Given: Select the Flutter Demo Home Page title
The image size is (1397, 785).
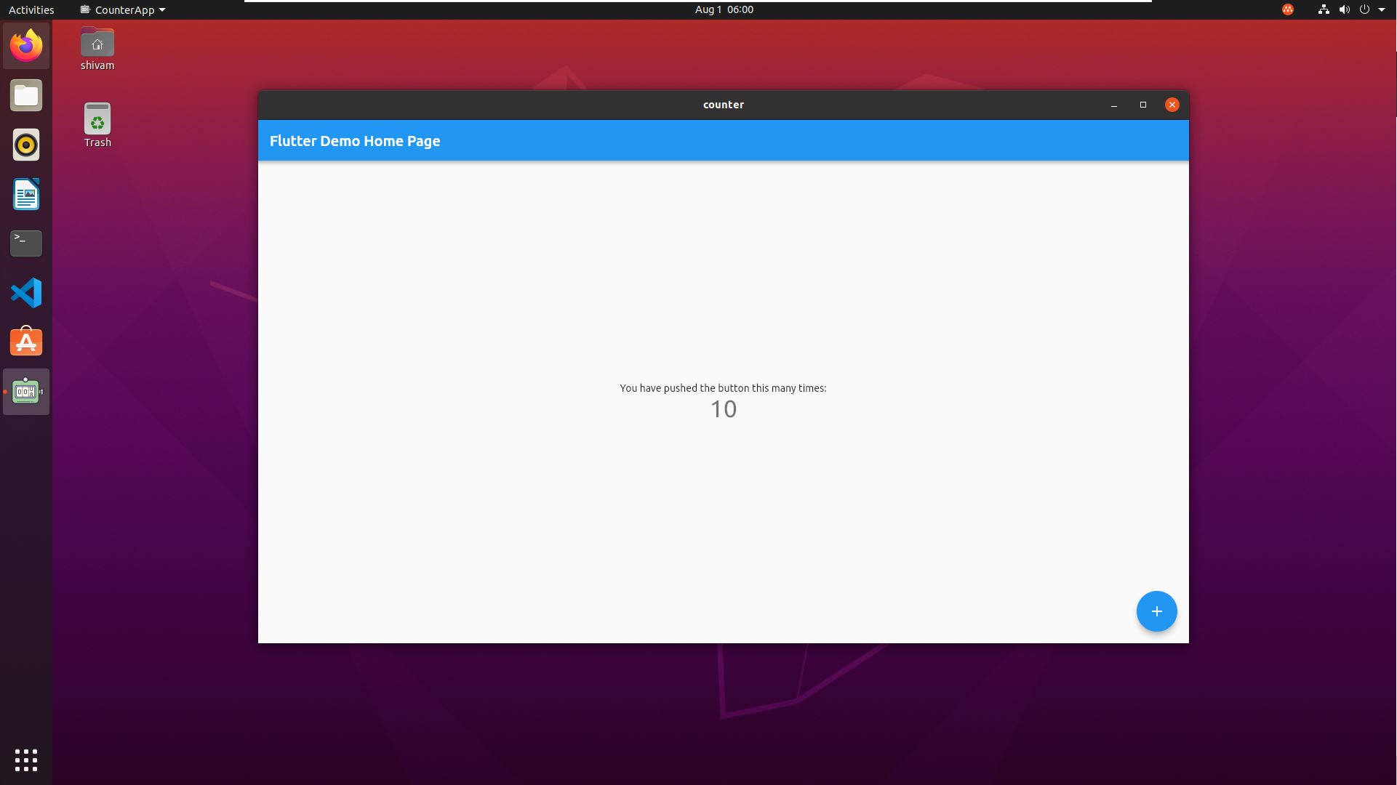Looking at the screenshot, I should (355, 140).
